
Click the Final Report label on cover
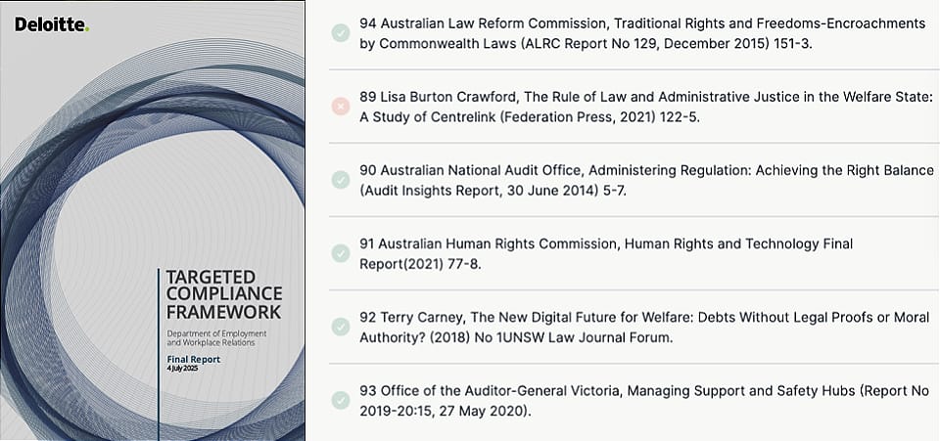coord(192,359)
